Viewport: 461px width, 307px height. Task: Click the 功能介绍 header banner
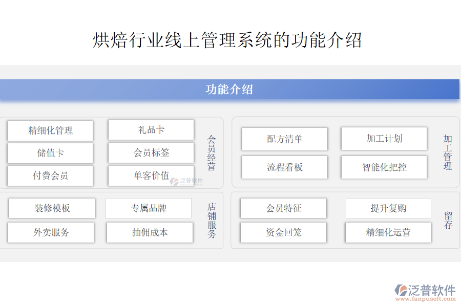(x=230, y=88)
